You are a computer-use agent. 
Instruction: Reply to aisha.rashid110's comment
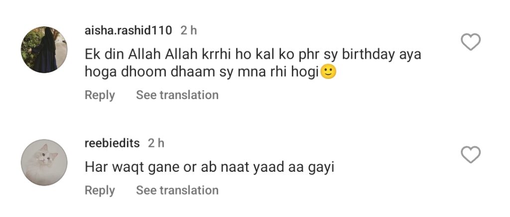tap(100, 95)
